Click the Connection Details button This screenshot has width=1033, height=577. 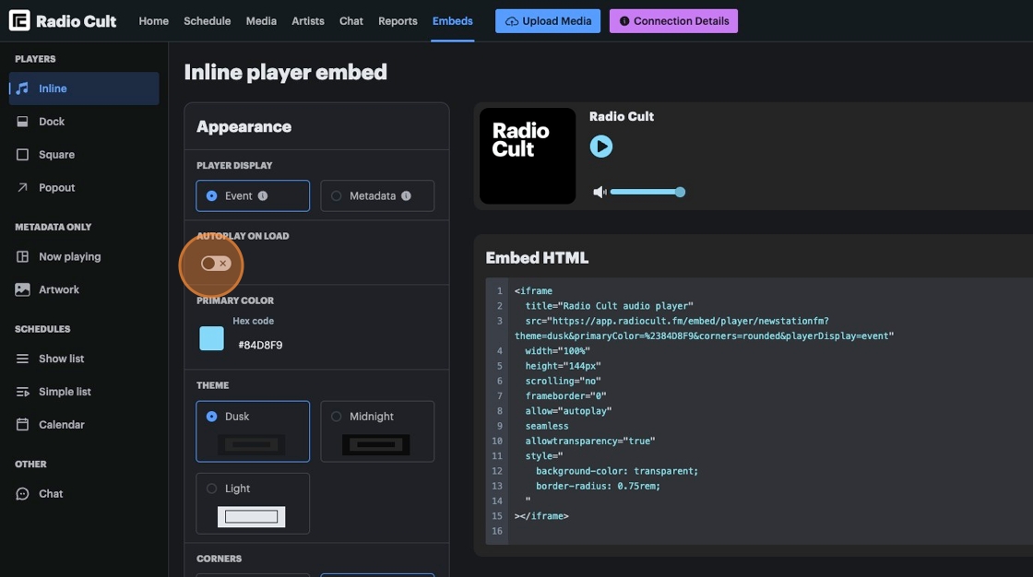(673, 21)
